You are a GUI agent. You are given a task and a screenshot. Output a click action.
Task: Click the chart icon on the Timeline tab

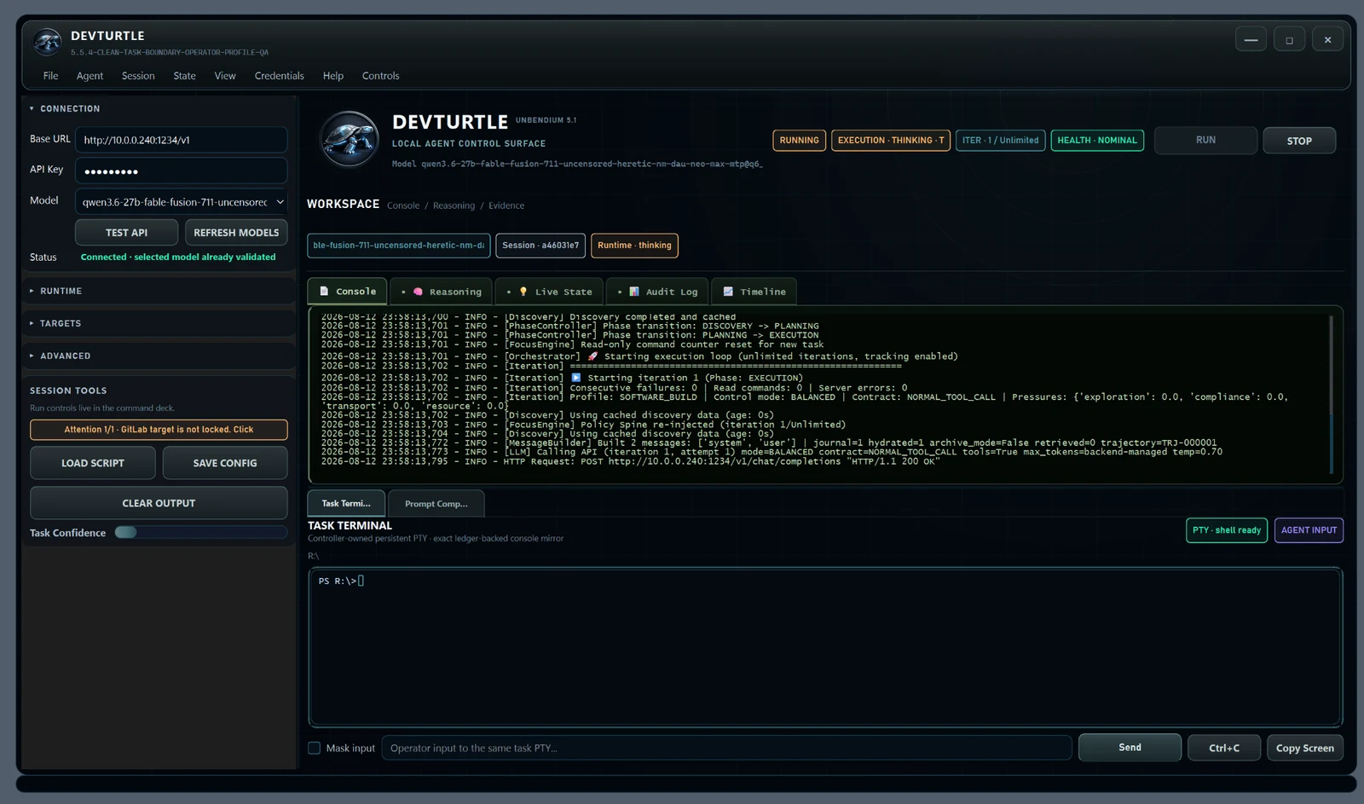click(728, 292)
